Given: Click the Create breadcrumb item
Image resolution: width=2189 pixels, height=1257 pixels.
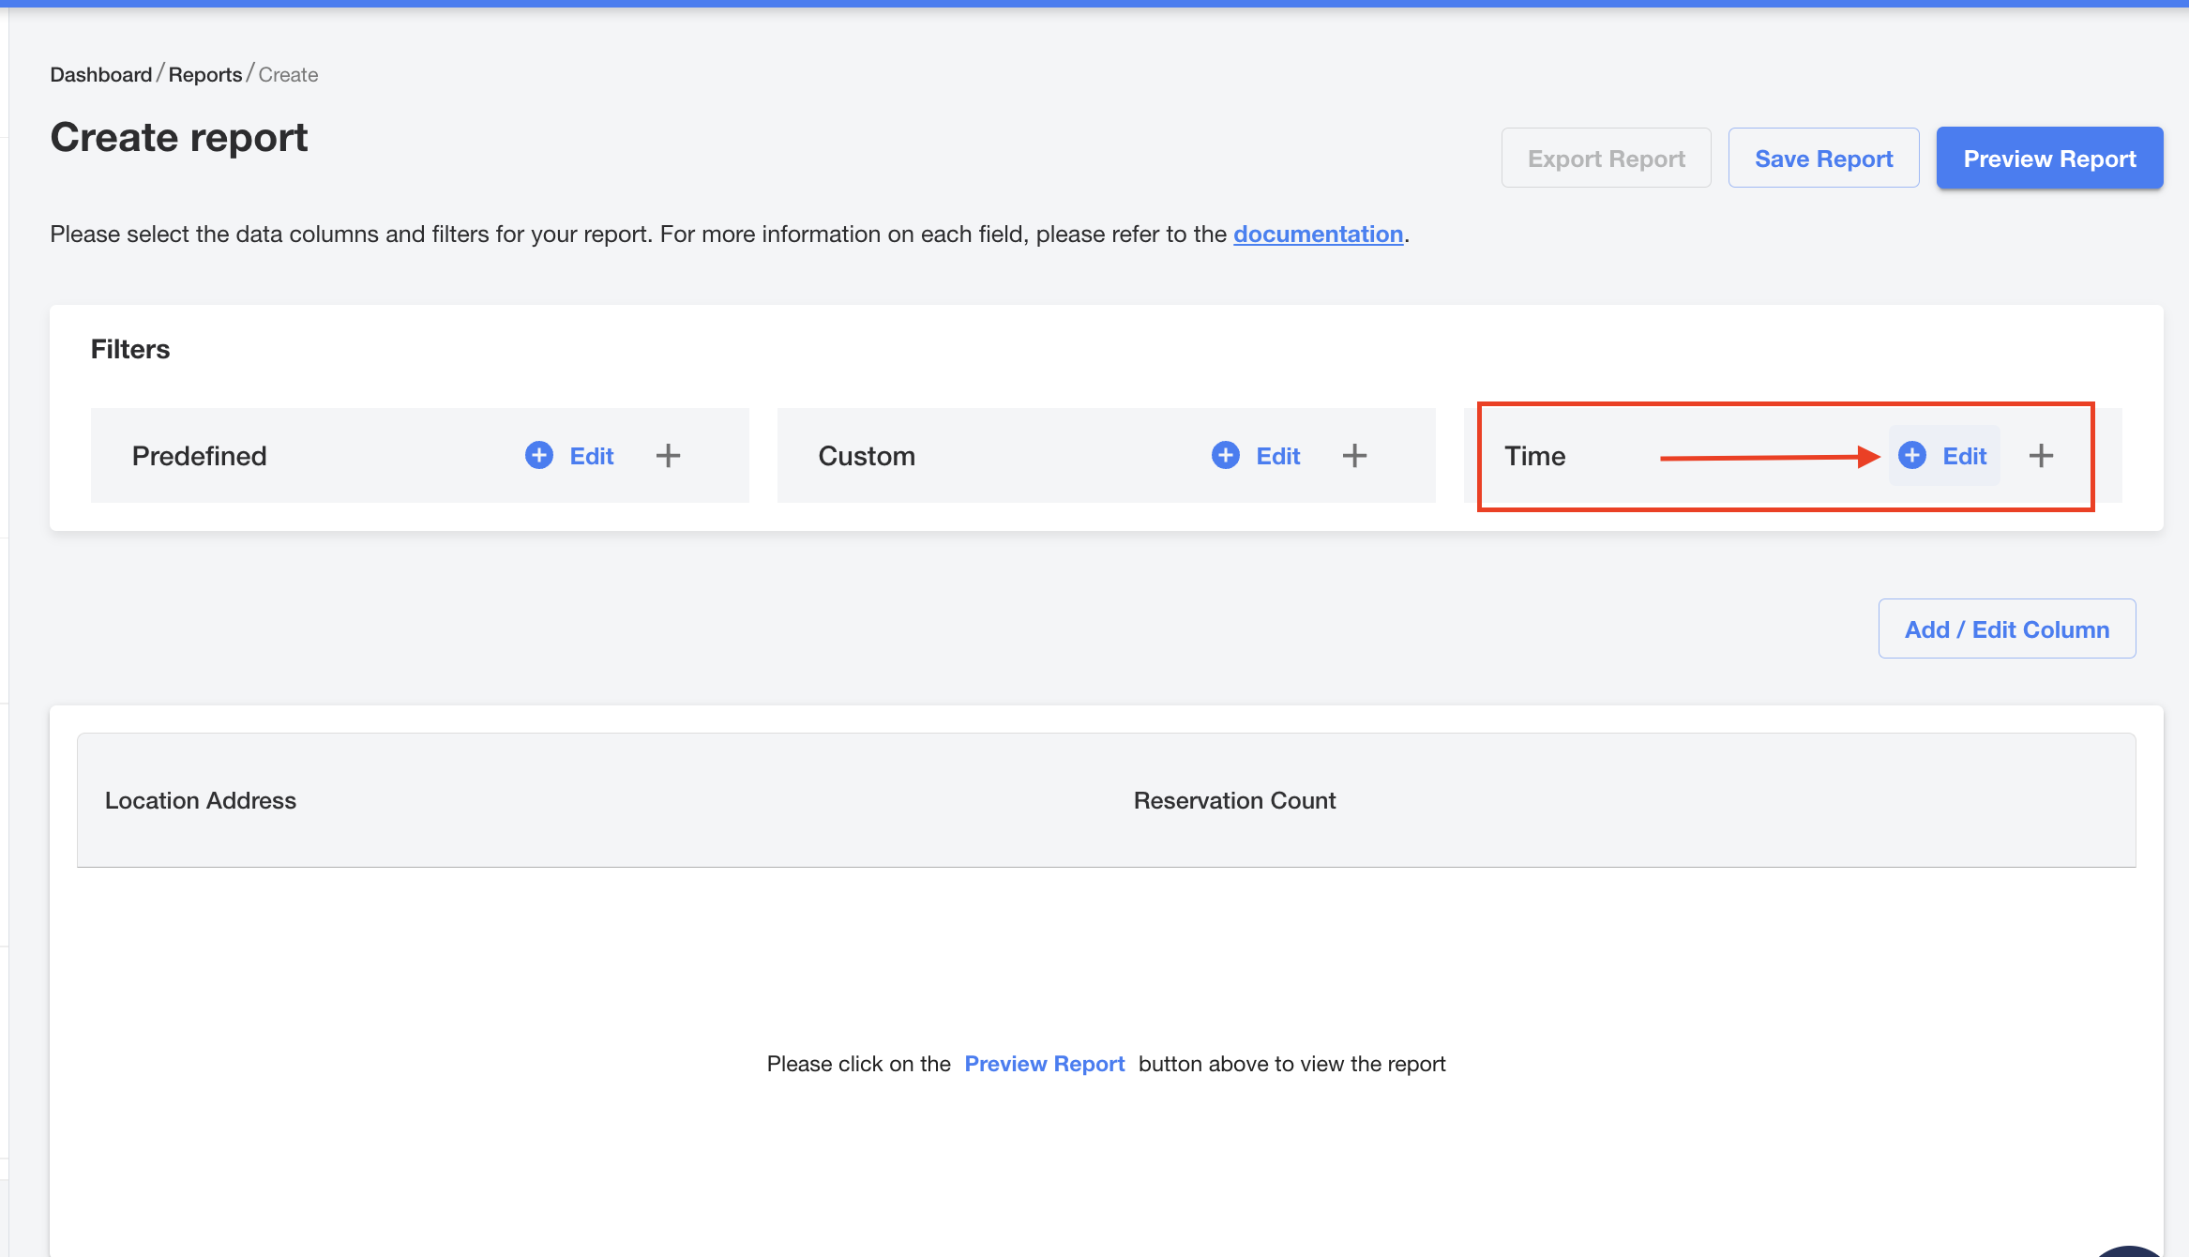Looking at the screenshot, I should pyautogui.click(x=288, y=74).
